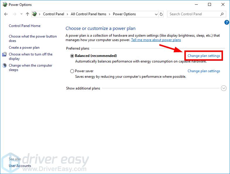Expand chevron after All Control Panel Items
This screenshot has width=230, height=174.
(109, 14)
